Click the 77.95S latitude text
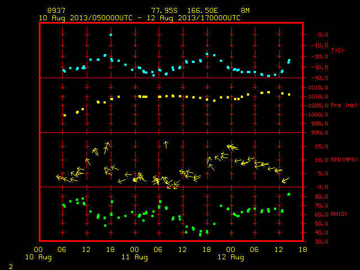Image resolution: width=360 pixels, height=270 pixels. click(x=164, y=11)
